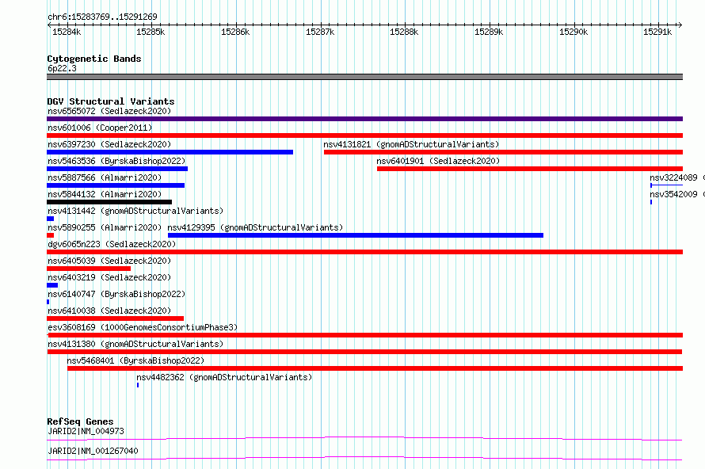
Task: Click the 15284k ruler tick label
Action: tap(67, 32)
